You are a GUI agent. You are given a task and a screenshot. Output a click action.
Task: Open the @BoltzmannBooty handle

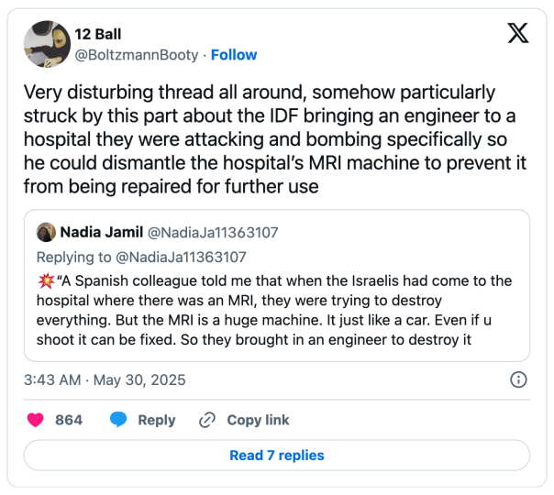pyautogui.click(x=137, y=55)
